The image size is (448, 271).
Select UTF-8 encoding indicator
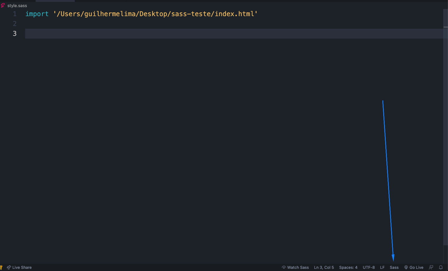tap(369, 267)
